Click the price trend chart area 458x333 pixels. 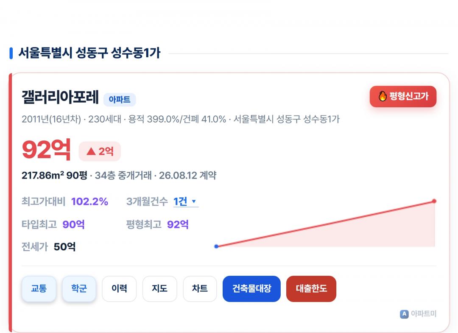point(325,224)
